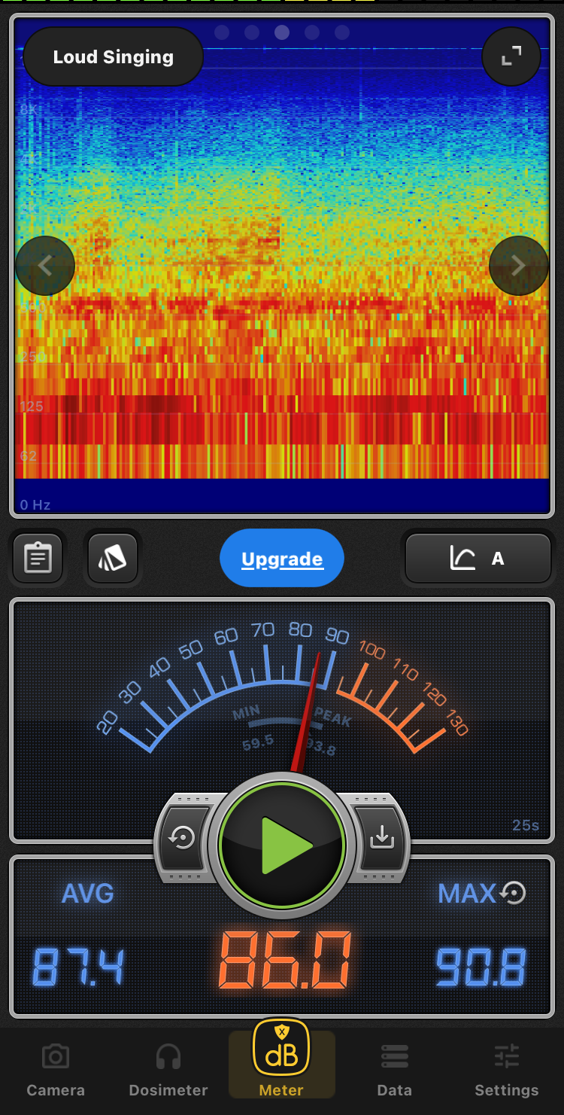Reset the MAX value icon

click(x=514, y=893)
